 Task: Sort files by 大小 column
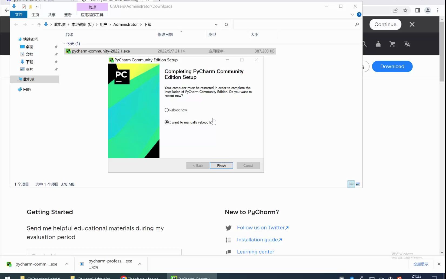tap(254, 35)
